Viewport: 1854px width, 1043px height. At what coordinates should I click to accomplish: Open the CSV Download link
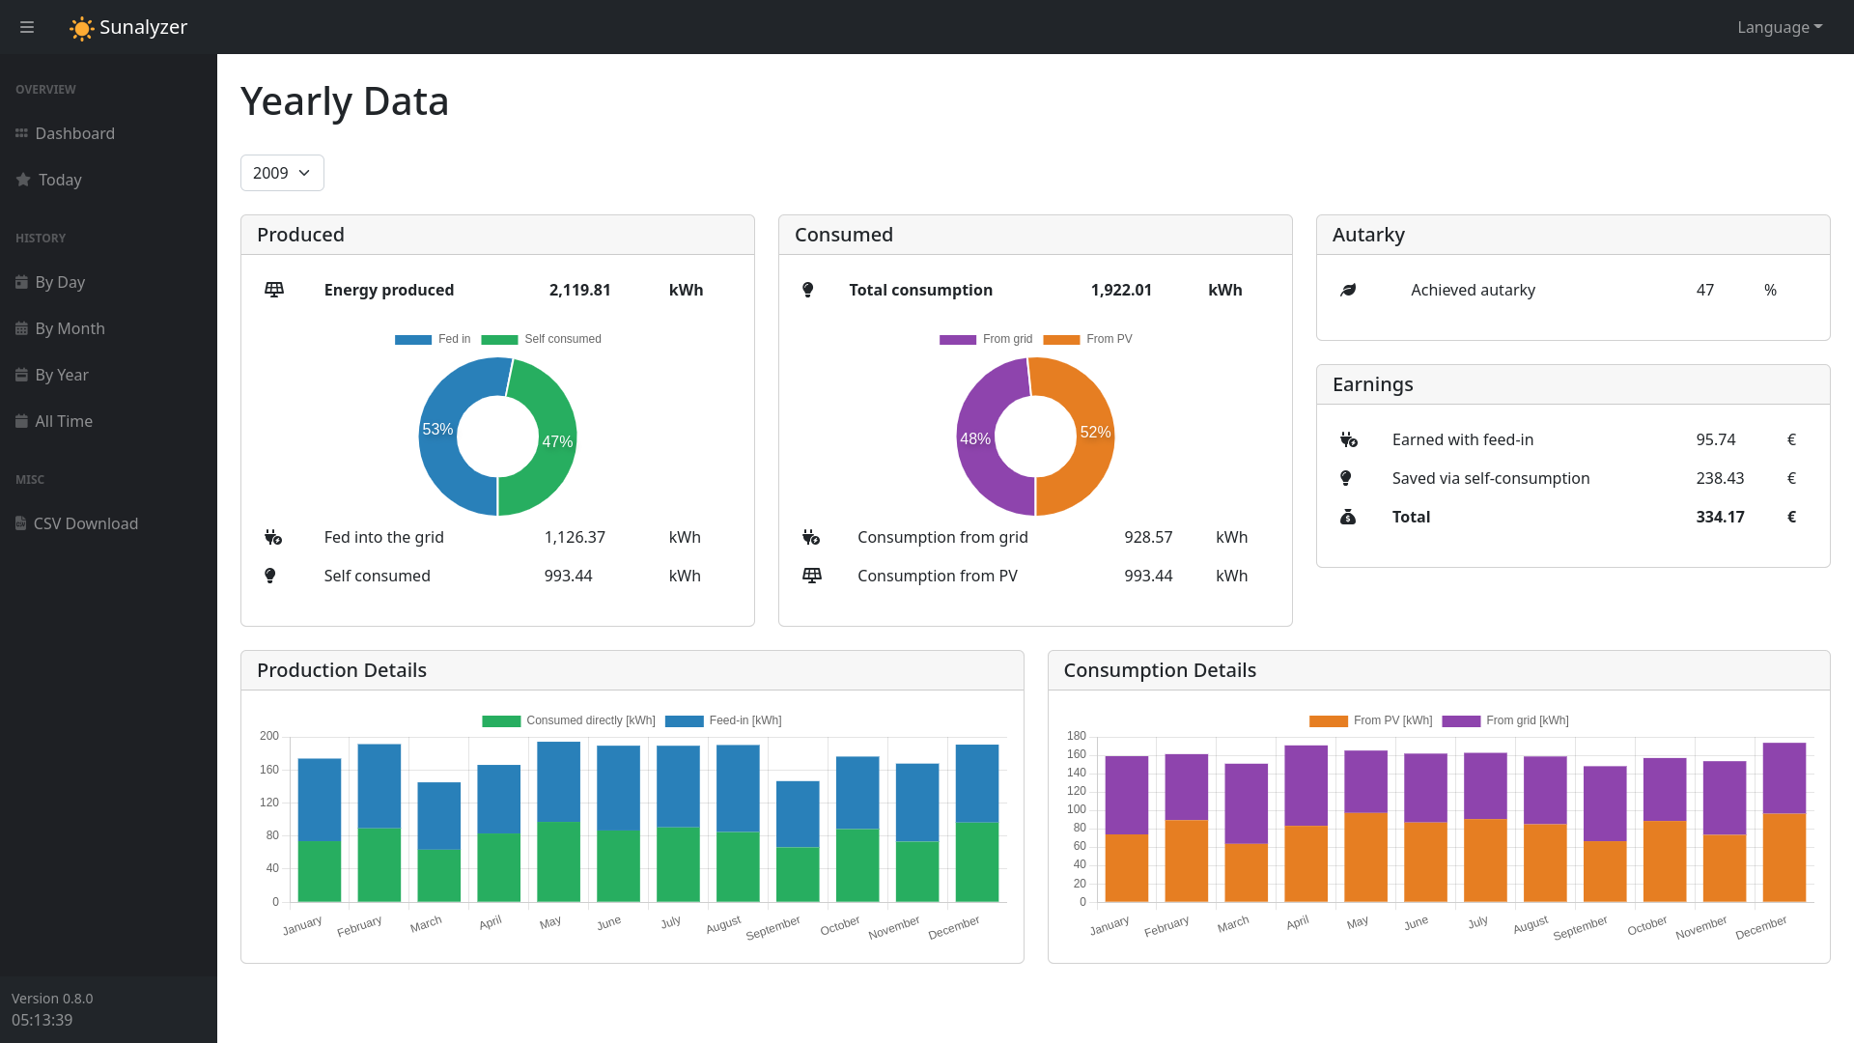tap(85, 523)
